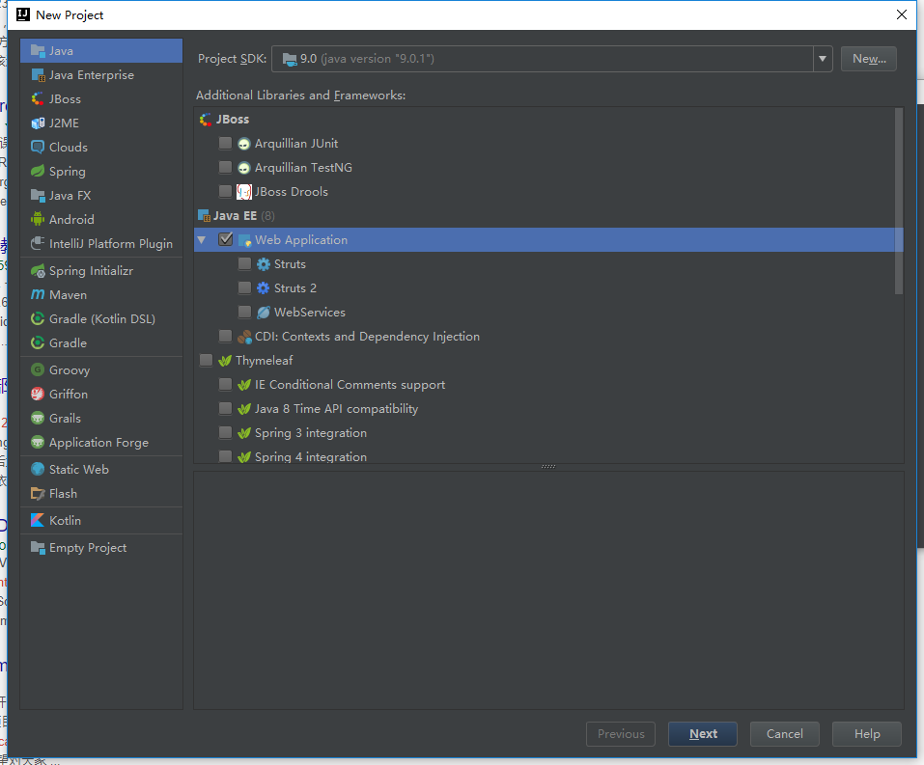Click the JBoss Drools icon

pyautogui.click(x=244, y=192)
